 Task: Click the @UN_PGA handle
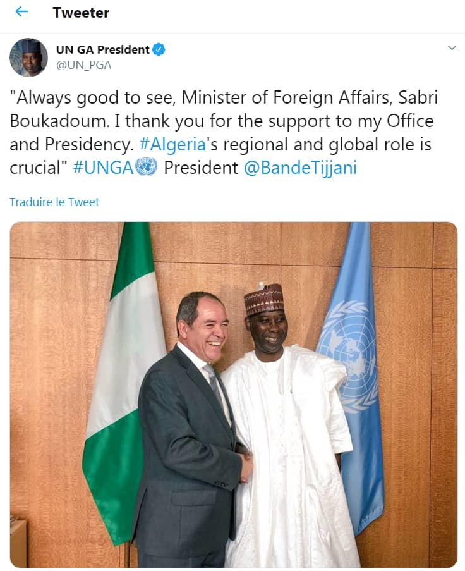[x=83, y=65]
